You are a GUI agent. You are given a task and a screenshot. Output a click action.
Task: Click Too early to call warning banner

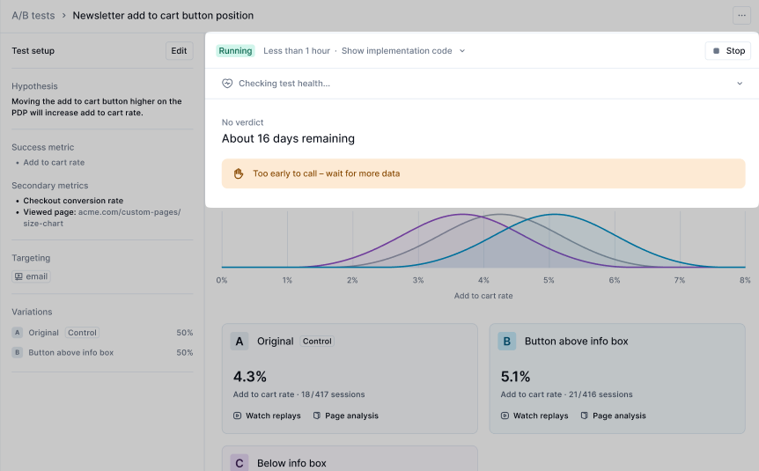pos(483,173)
